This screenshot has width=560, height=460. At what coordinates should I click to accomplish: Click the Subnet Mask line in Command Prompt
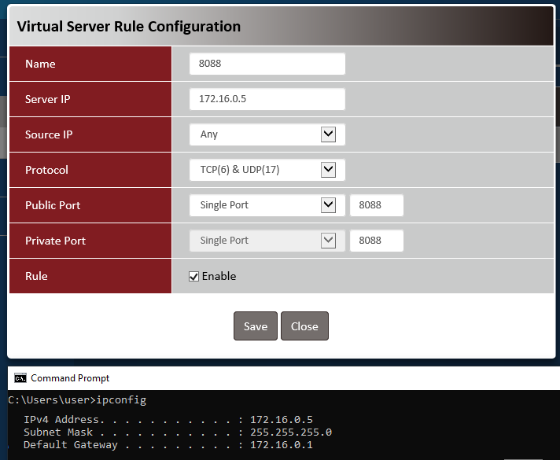tap(177, 432)
